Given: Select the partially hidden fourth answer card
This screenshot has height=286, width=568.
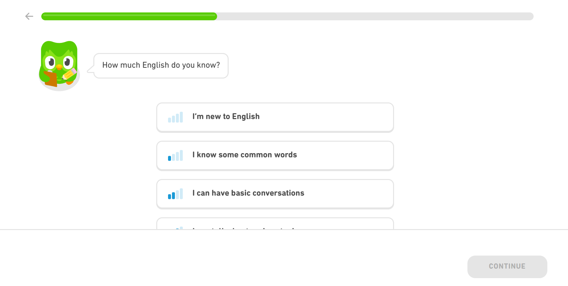Looking at the screenshot, I should (x=275, y=224).
